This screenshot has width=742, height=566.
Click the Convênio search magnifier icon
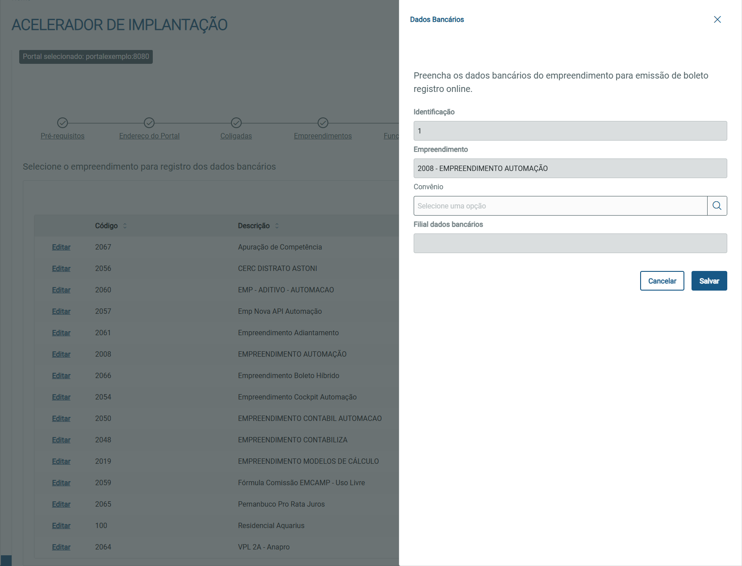(717, 206)
